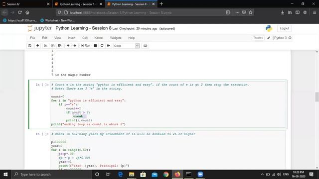Image resolution: width=319 pixels, height=179 pixels.
Task: Insert cell below with plus icon
Action: click(x=37, y=46)
